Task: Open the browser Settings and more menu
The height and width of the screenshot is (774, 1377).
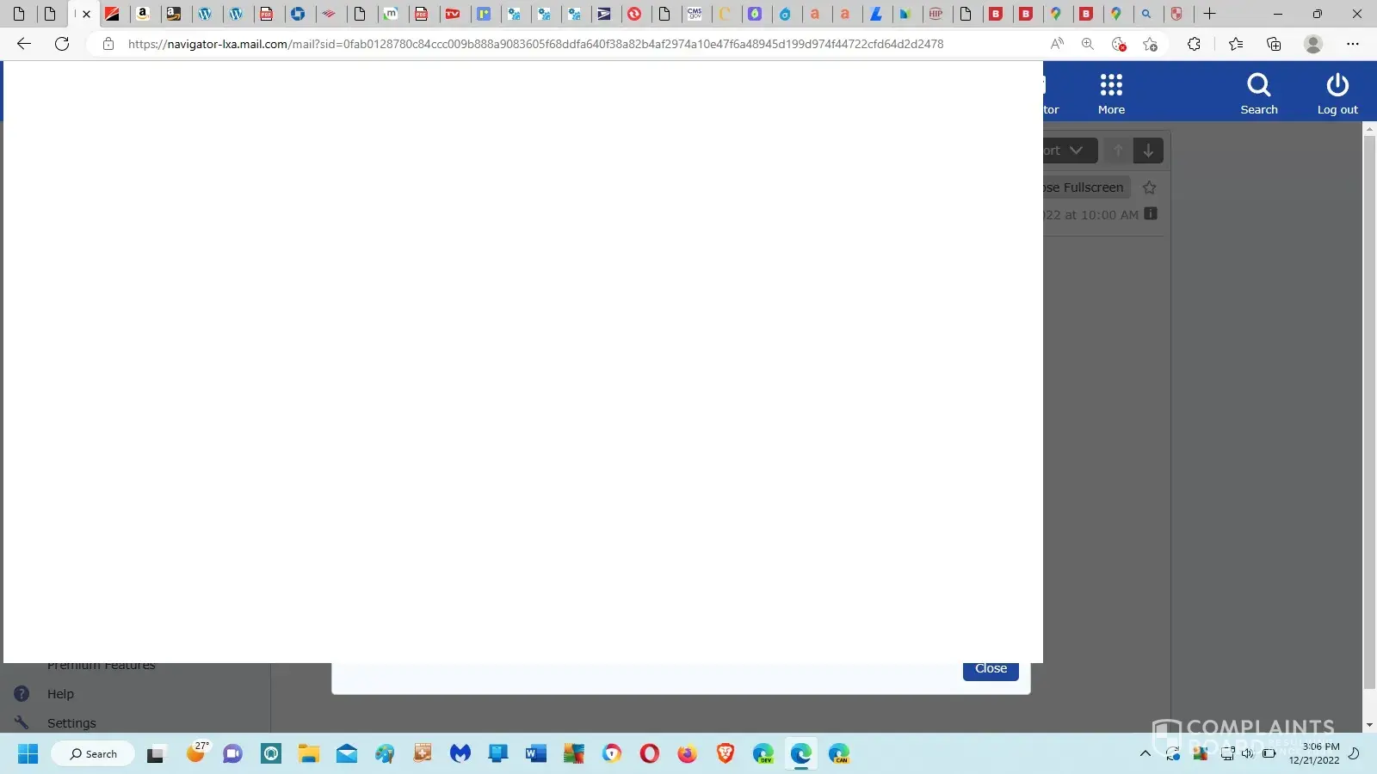Action: [x=1352, y=44]
